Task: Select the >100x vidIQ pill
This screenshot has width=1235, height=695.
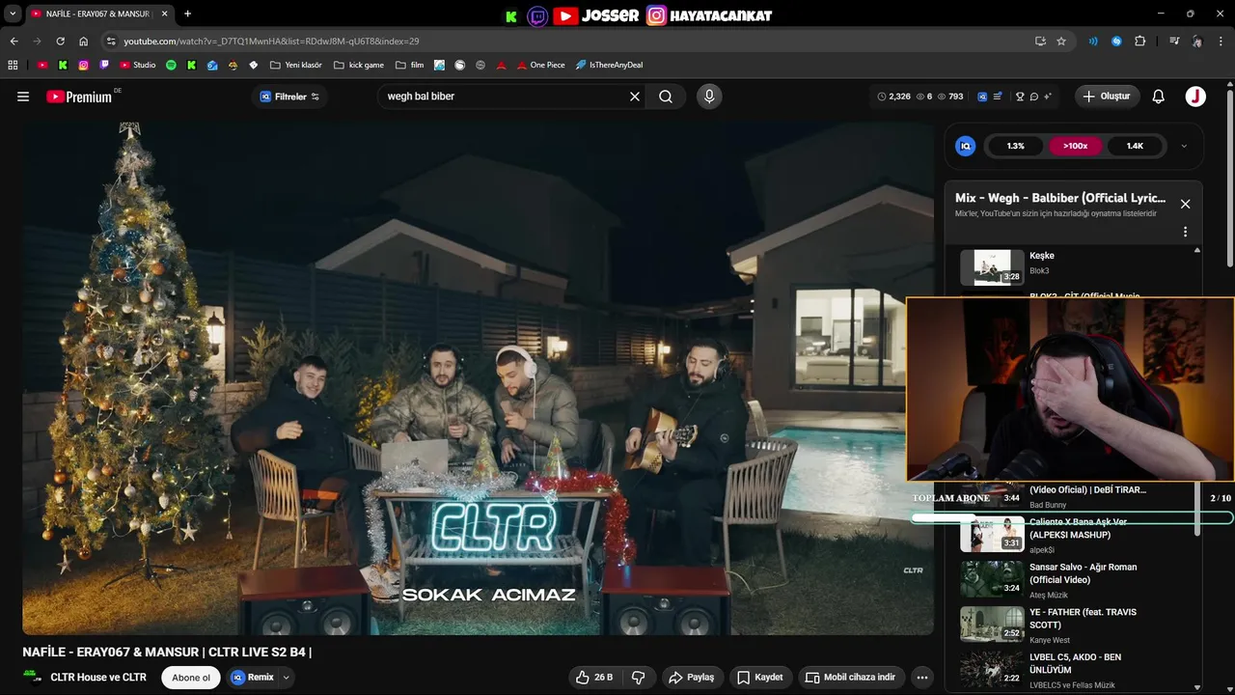Action: pos(1075,147)
